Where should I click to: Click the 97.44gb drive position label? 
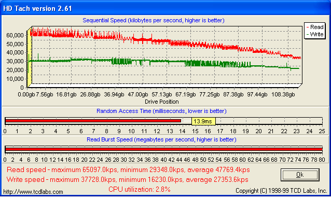click(257, 94)
